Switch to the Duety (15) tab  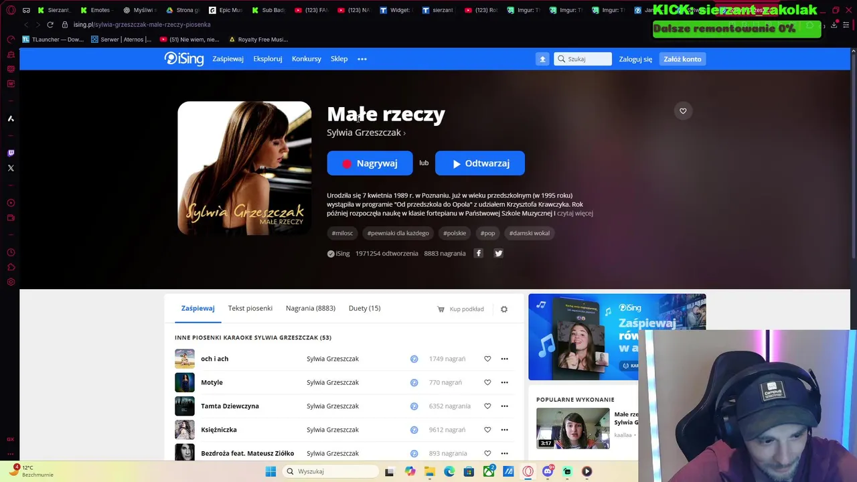click(x=364, y=308)
